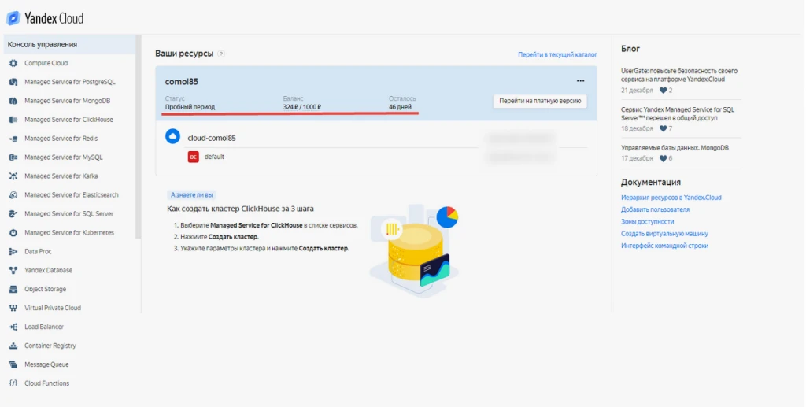Click the ClickHouse cluster illustration
The width and height of the screenshot is (806, 407).
tap(414, 252)
